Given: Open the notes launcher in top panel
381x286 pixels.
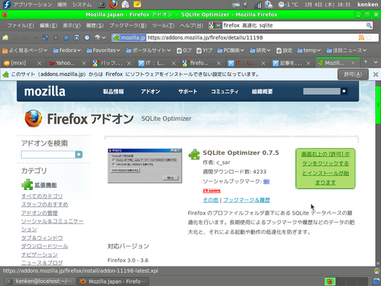Looking at the screenshot, I should [x=138, y=4].
